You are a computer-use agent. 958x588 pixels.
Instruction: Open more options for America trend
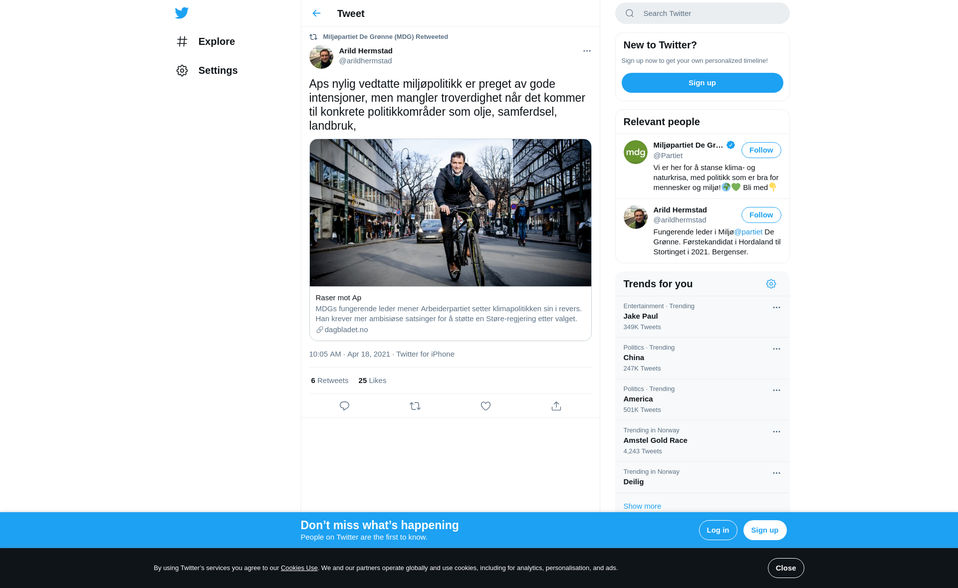[776, 391]
